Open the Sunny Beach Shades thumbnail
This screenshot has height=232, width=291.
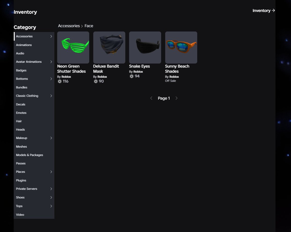181,48
